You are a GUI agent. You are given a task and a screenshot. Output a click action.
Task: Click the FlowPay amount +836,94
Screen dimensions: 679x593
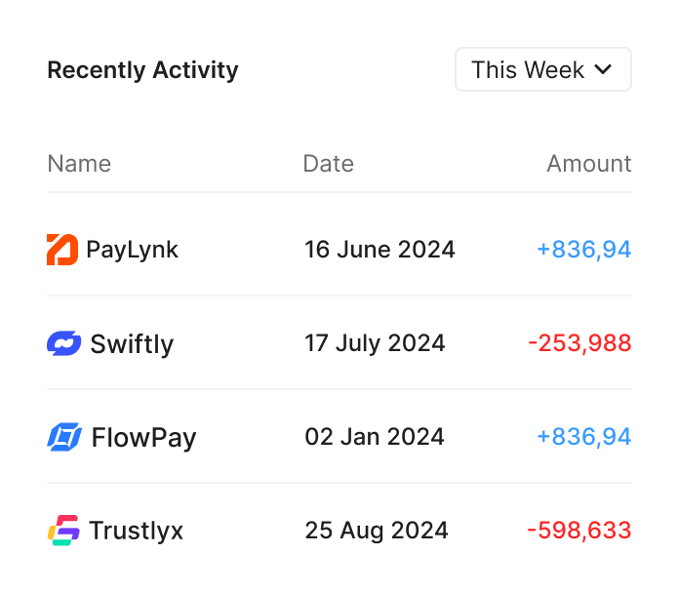click(x=583, y=437)
